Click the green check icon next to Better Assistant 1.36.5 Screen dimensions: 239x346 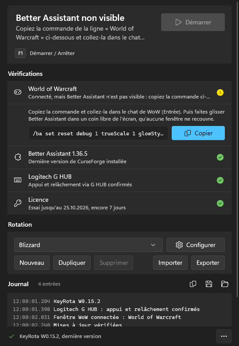[220, 157]
